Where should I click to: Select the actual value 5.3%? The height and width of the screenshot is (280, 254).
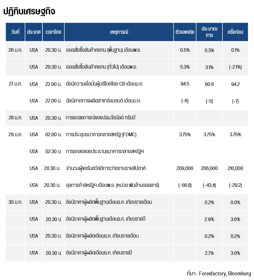(x=185, y=67)
